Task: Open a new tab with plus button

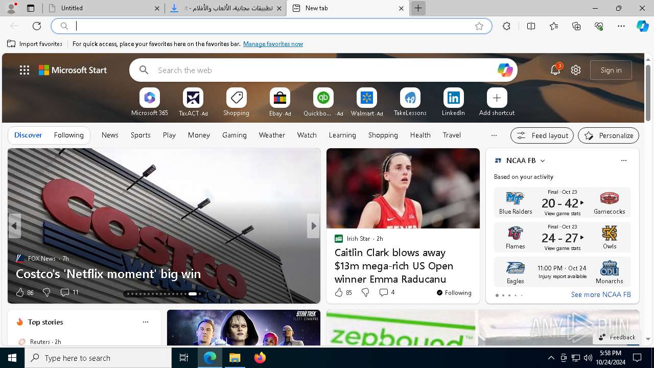Action: point(418,8)
